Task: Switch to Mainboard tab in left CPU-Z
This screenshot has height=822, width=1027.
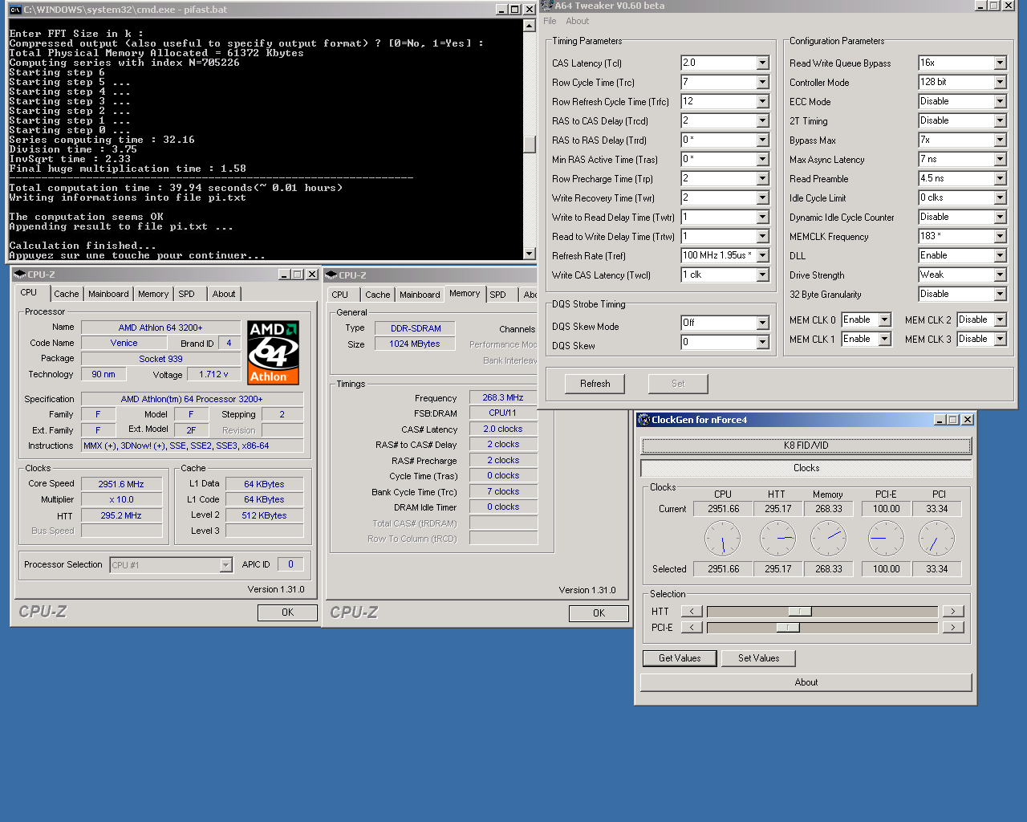Action: (108, 294)
